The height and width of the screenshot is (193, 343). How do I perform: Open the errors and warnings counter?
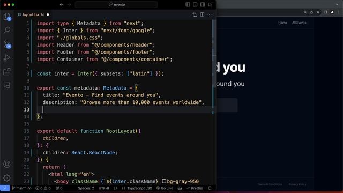43,188
